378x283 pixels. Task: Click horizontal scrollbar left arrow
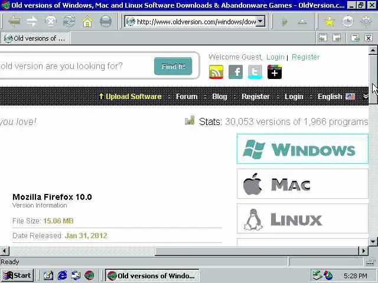click(4, 251)
